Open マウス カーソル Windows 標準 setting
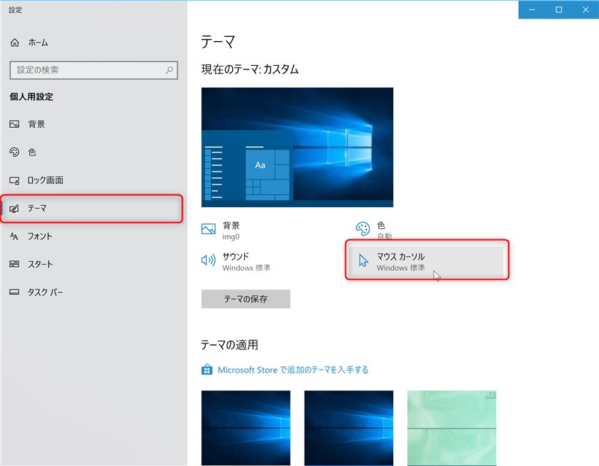 coord(427,261)
